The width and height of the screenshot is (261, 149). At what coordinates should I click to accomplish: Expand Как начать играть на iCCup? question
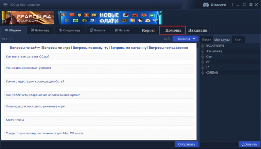tap(99, 57)
